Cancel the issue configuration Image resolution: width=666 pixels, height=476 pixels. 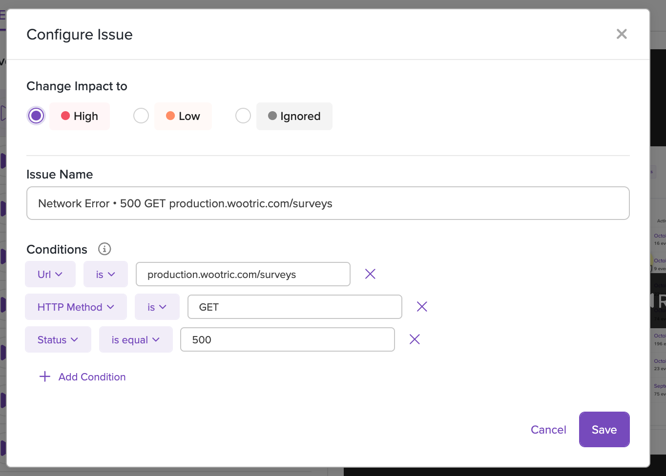coord(548,430)
